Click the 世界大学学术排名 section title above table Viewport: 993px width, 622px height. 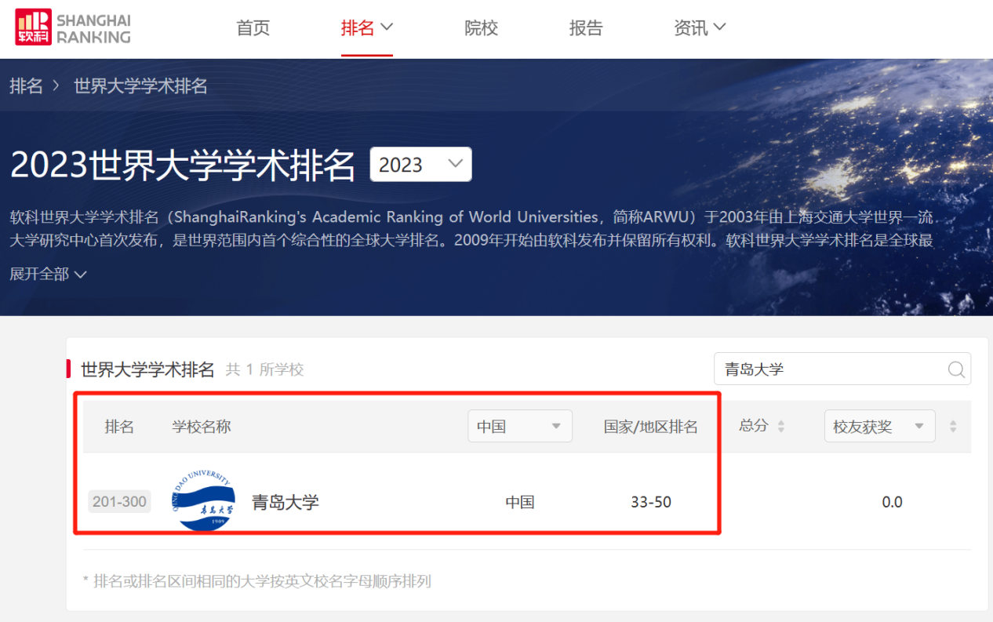(147, 369)
